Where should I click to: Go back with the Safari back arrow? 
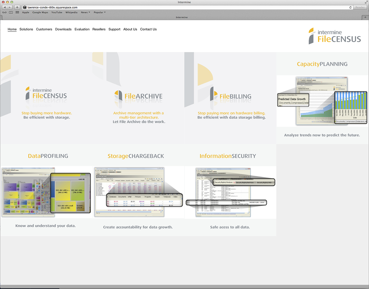point(4,7)
